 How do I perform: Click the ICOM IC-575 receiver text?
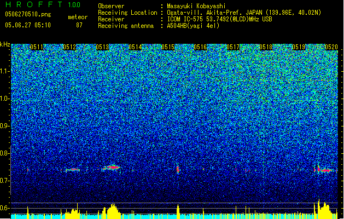219,19
